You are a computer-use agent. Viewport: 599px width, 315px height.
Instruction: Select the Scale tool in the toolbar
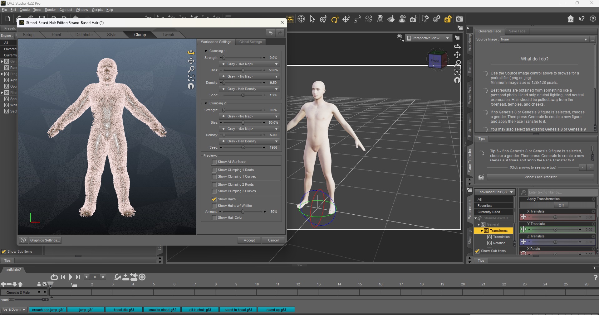(x=357, y=19)
